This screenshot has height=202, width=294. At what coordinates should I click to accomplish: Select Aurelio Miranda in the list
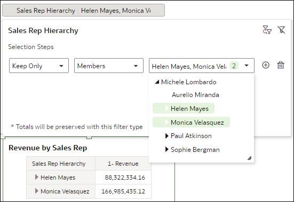pos(195,95)
